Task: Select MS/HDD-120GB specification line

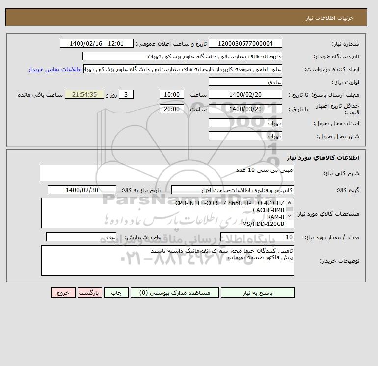Action: click(263, 224)
